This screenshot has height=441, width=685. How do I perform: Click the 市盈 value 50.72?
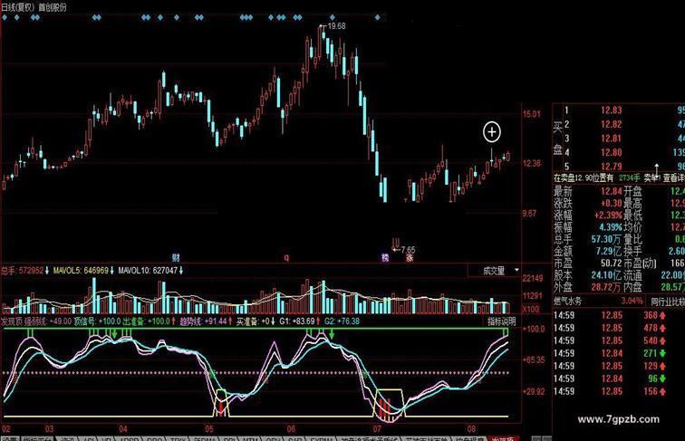click(612, 264)
